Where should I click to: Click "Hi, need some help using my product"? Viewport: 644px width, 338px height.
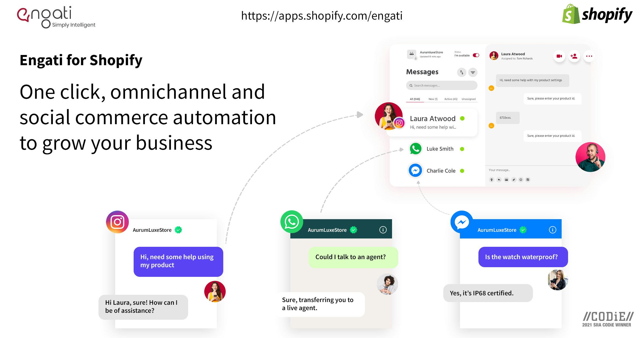point(178,262)
